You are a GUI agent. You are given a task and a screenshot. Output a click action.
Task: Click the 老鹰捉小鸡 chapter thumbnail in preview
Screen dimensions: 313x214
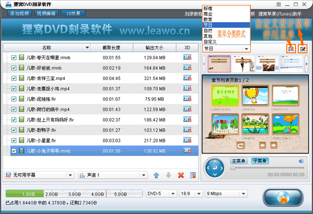click(225, 124)
